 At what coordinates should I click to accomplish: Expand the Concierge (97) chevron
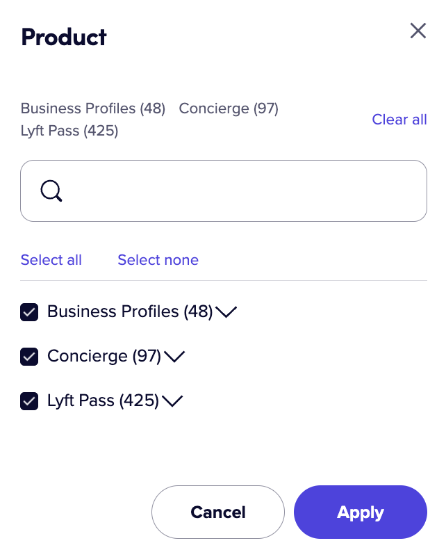174,357
